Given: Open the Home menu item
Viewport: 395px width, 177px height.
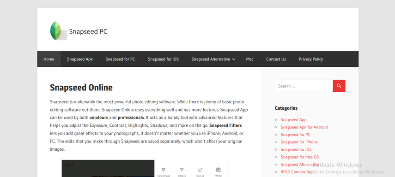Looking at the screenshot, I should coord(49,59).
